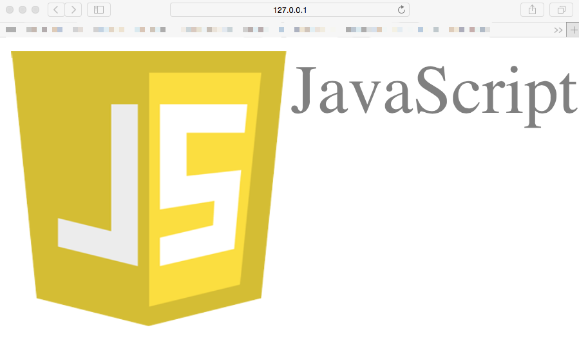Open a new tab with plus button
Viewport: 579px width, 343px height.
tap(573, 30)
